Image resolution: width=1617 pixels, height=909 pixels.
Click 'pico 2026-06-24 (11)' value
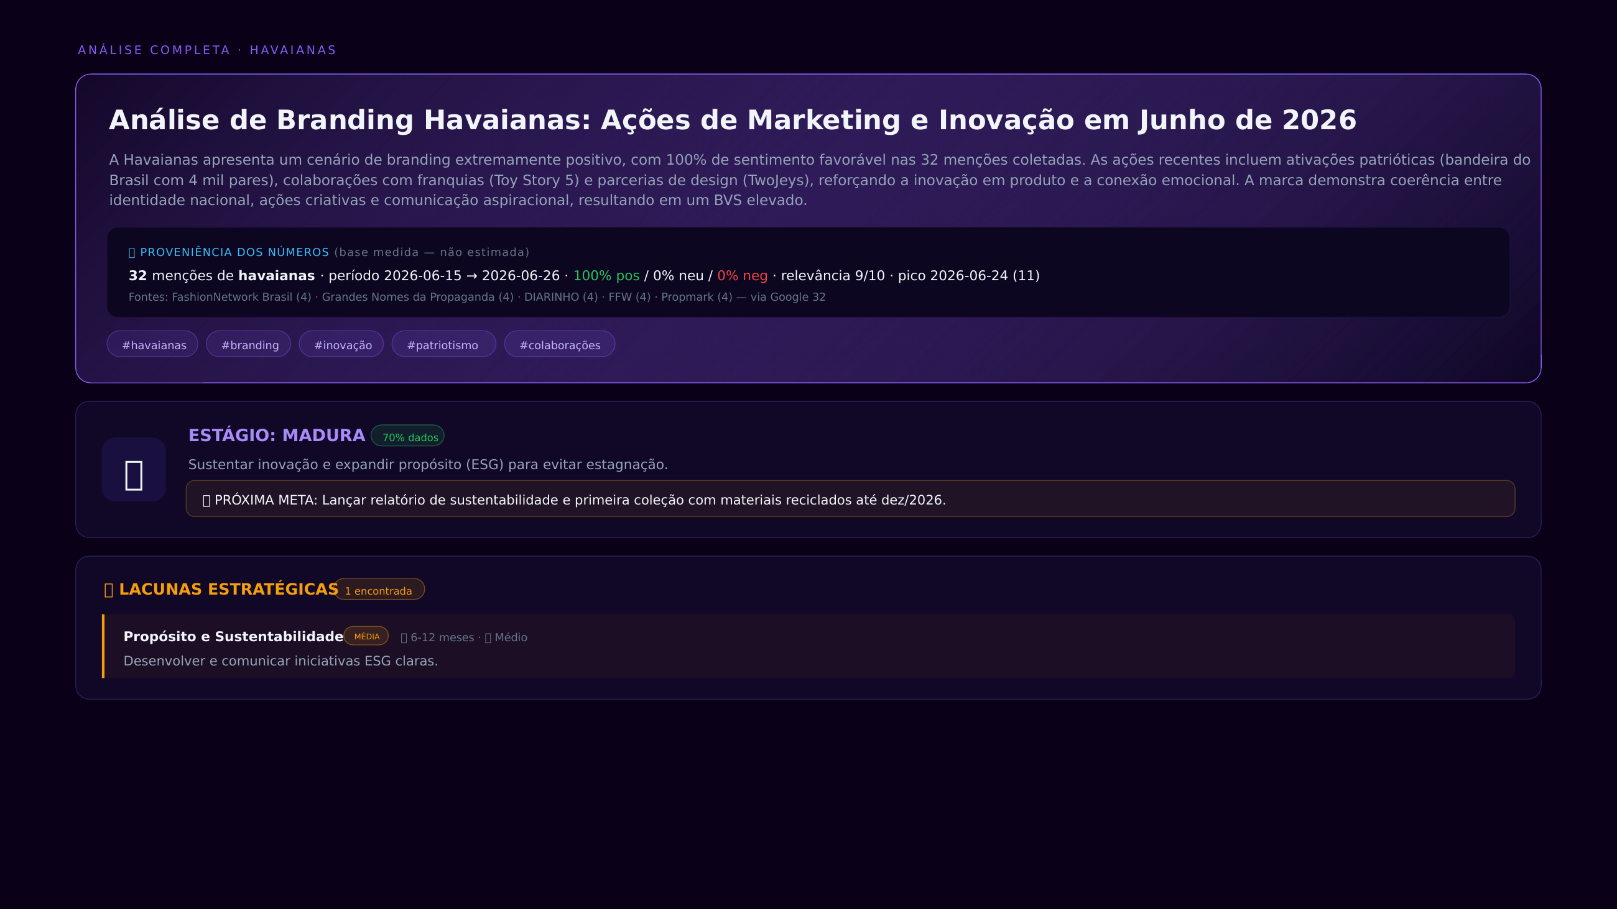pos(968,276)
